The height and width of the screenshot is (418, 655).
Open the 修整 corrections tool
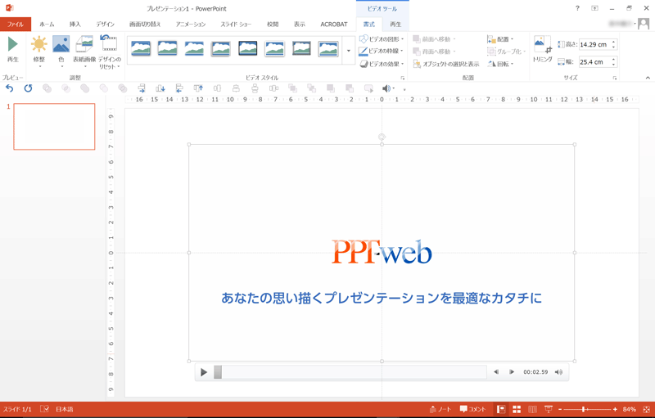(38, 49)
